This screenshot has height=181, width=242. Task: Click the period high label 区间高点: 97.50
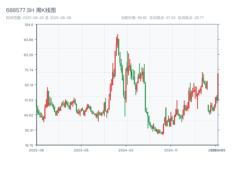(x=162, y=18)
